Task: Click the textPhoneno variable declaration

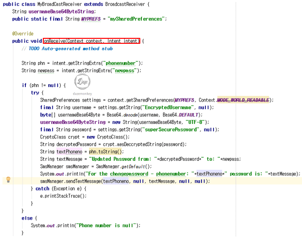Action: point(69,152)
